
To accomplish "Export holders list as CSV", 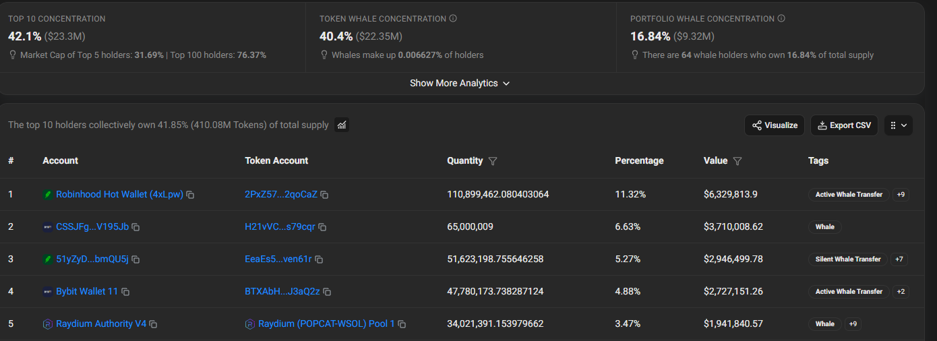I will [844, 125].
